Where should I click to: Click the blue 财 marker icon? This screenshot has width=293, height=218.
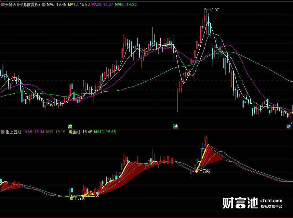point(288,127)
